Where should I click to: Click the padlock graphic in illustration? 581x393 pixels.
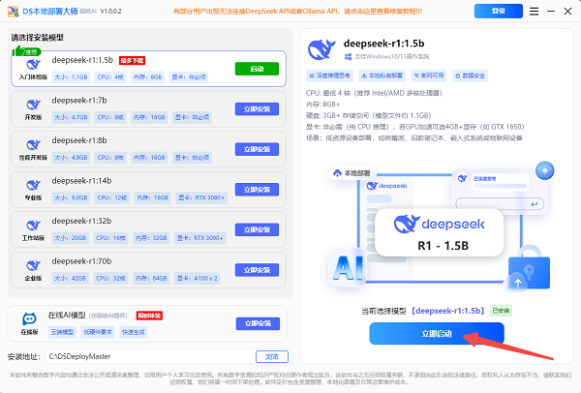pyautogui.click(x=529, y=267)
